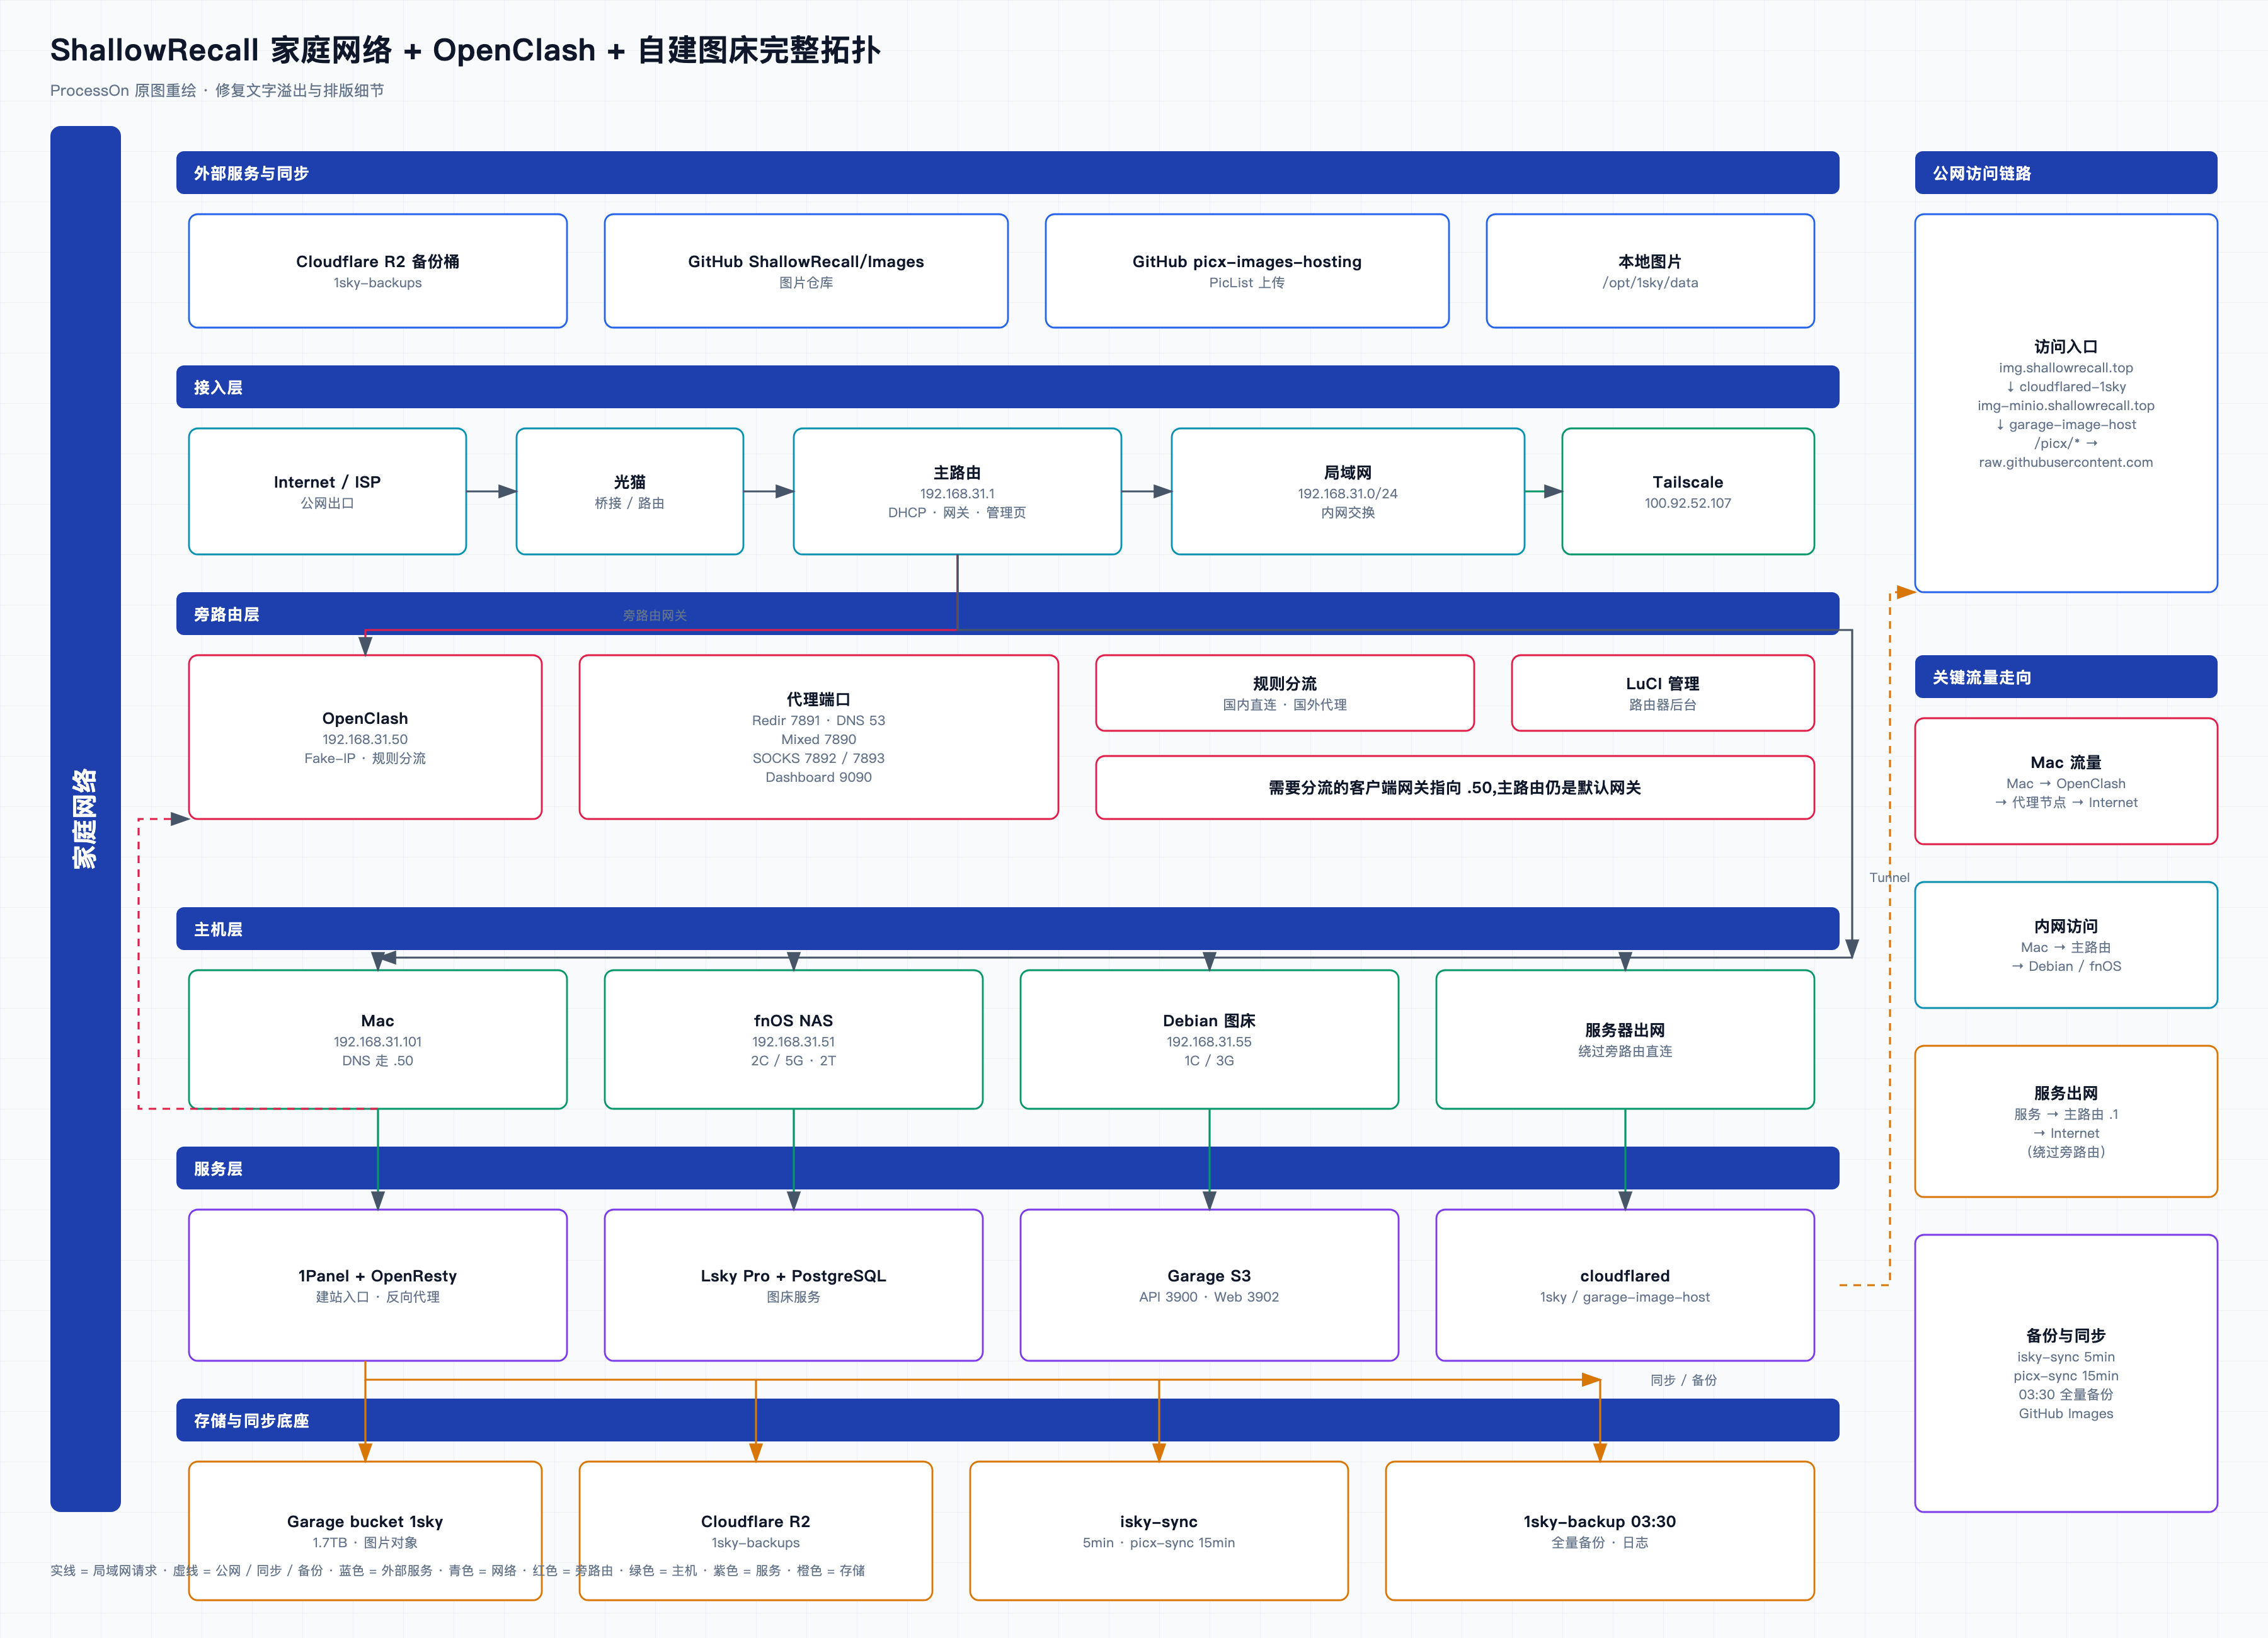Click the 外部服务与同步 header bar

[x=1008, y=173]
